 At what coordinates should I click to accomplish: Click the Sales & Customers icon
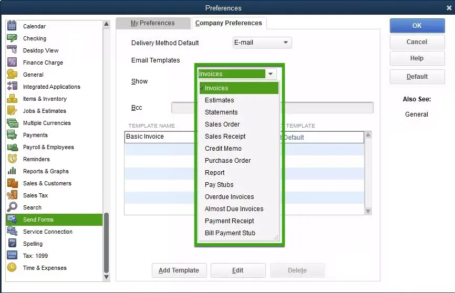tap(12, 183)
